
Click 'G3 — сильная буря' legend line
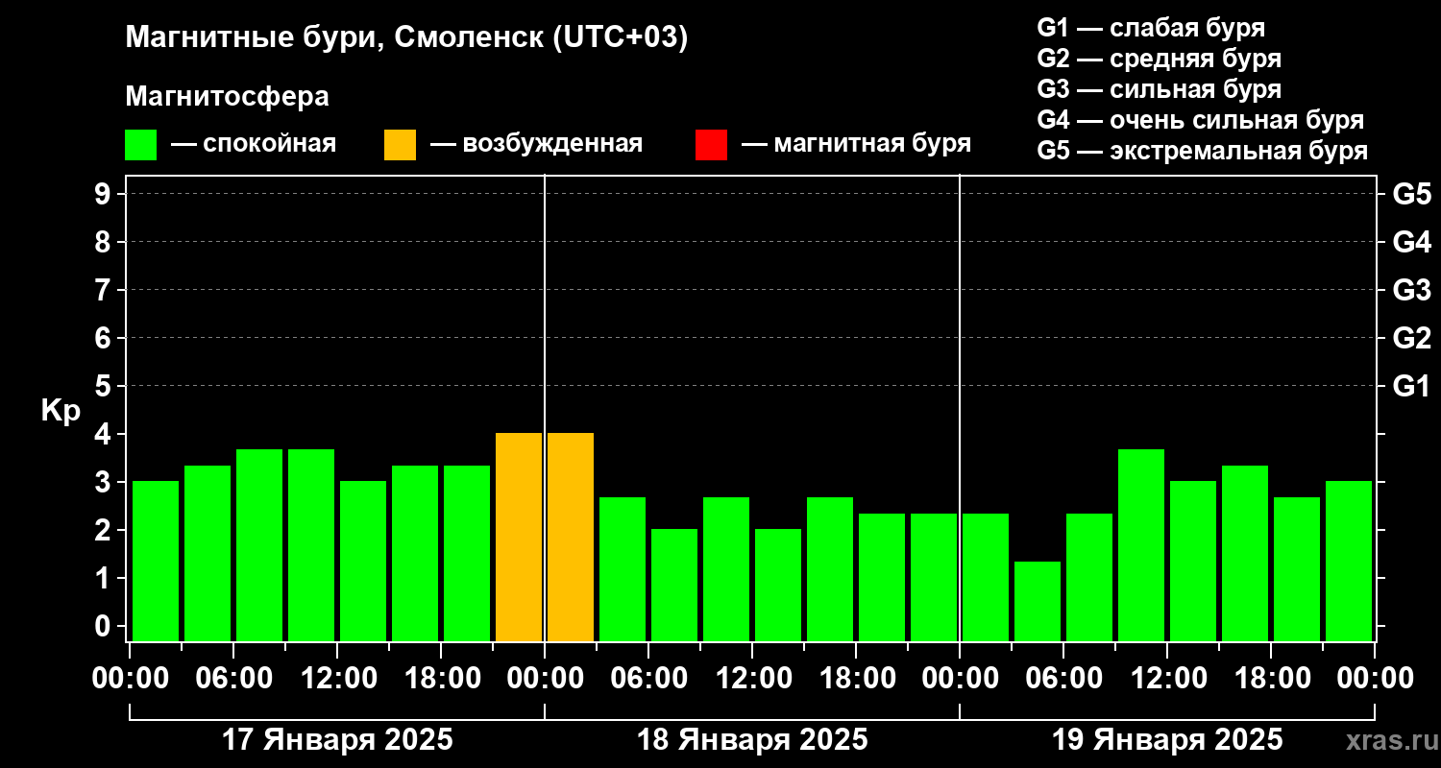[x=1160, y=89]
